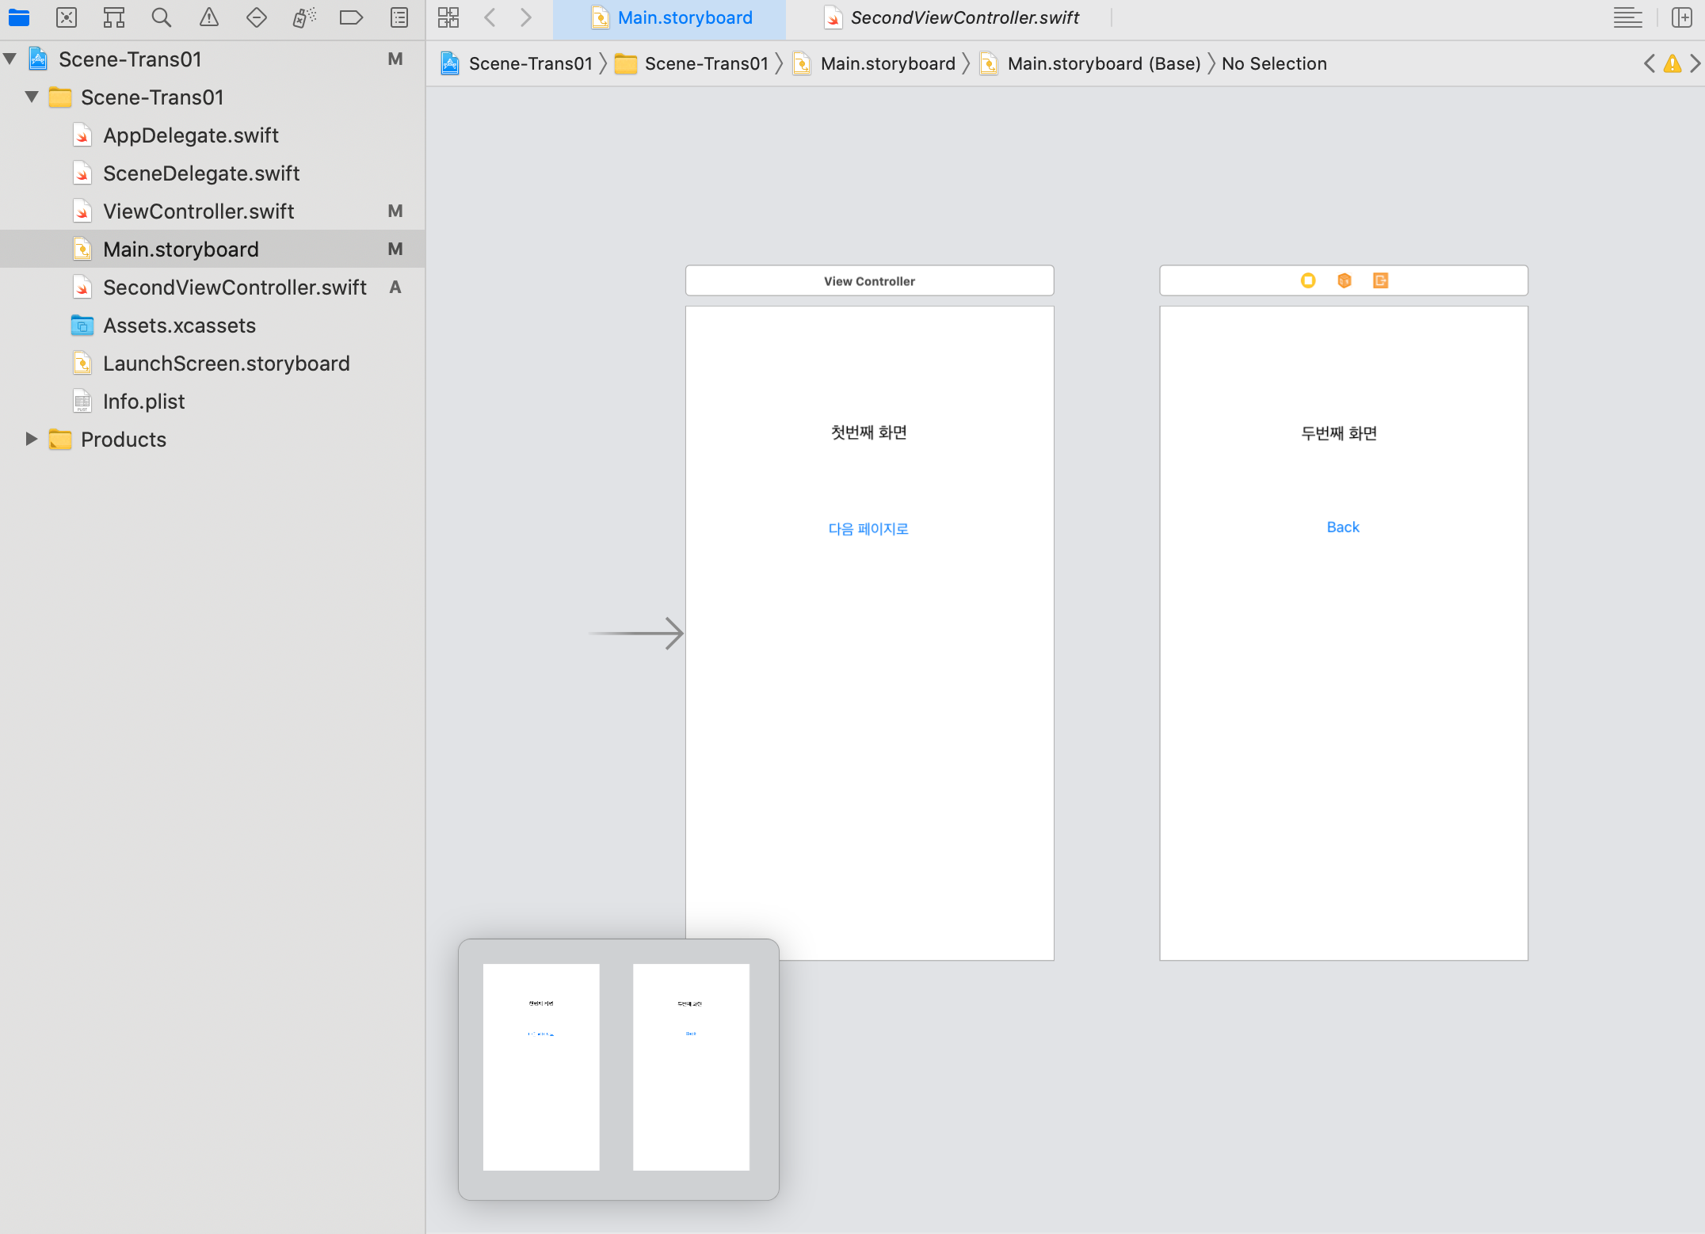Toggle editor options lines button
Screen dimensions: 1705x1234
pos(1627,17)
